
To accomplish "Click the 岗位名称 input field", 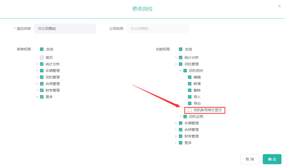I will click(x=65, y=29).
